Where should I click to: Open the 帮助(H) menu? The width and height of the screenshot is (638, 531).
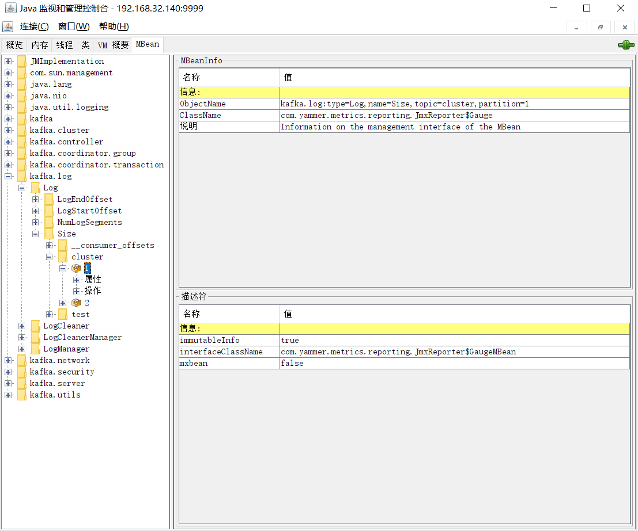tap(114, 26)
